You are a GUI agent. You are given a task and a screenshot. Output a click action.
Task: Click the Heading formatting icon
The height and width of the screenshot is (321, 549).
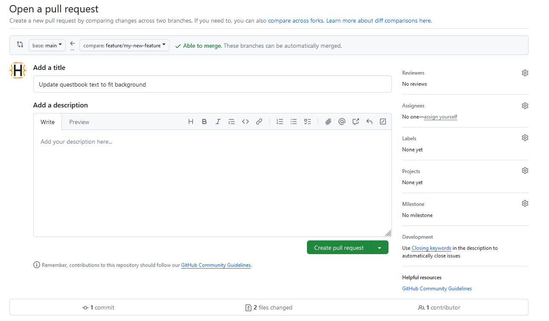point(191,121)
